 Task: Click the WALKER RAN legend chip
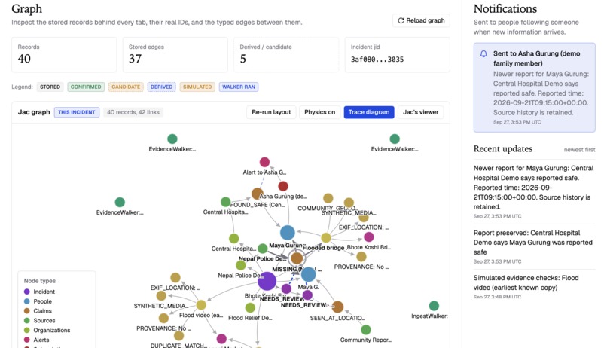239,87
